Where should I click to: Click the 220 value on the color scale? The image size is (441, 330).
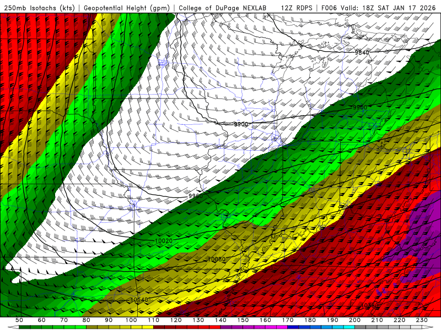[x=399, y=320]
